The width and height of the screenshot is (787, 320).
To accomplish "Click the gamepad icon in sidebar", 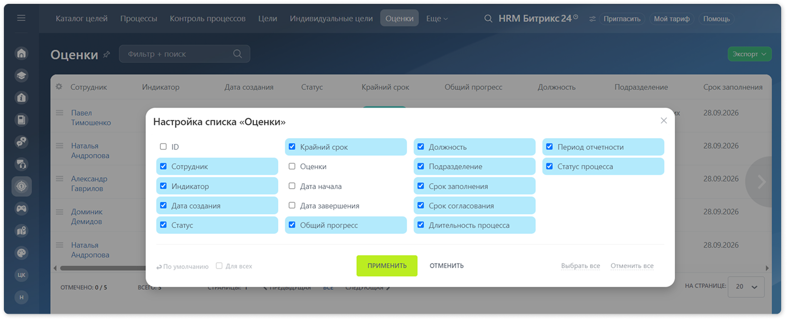I will click(x=21, y=208).
